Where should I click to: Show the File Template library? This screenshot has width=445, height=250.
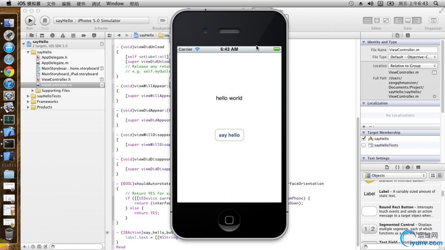click(x=387, y=167)
